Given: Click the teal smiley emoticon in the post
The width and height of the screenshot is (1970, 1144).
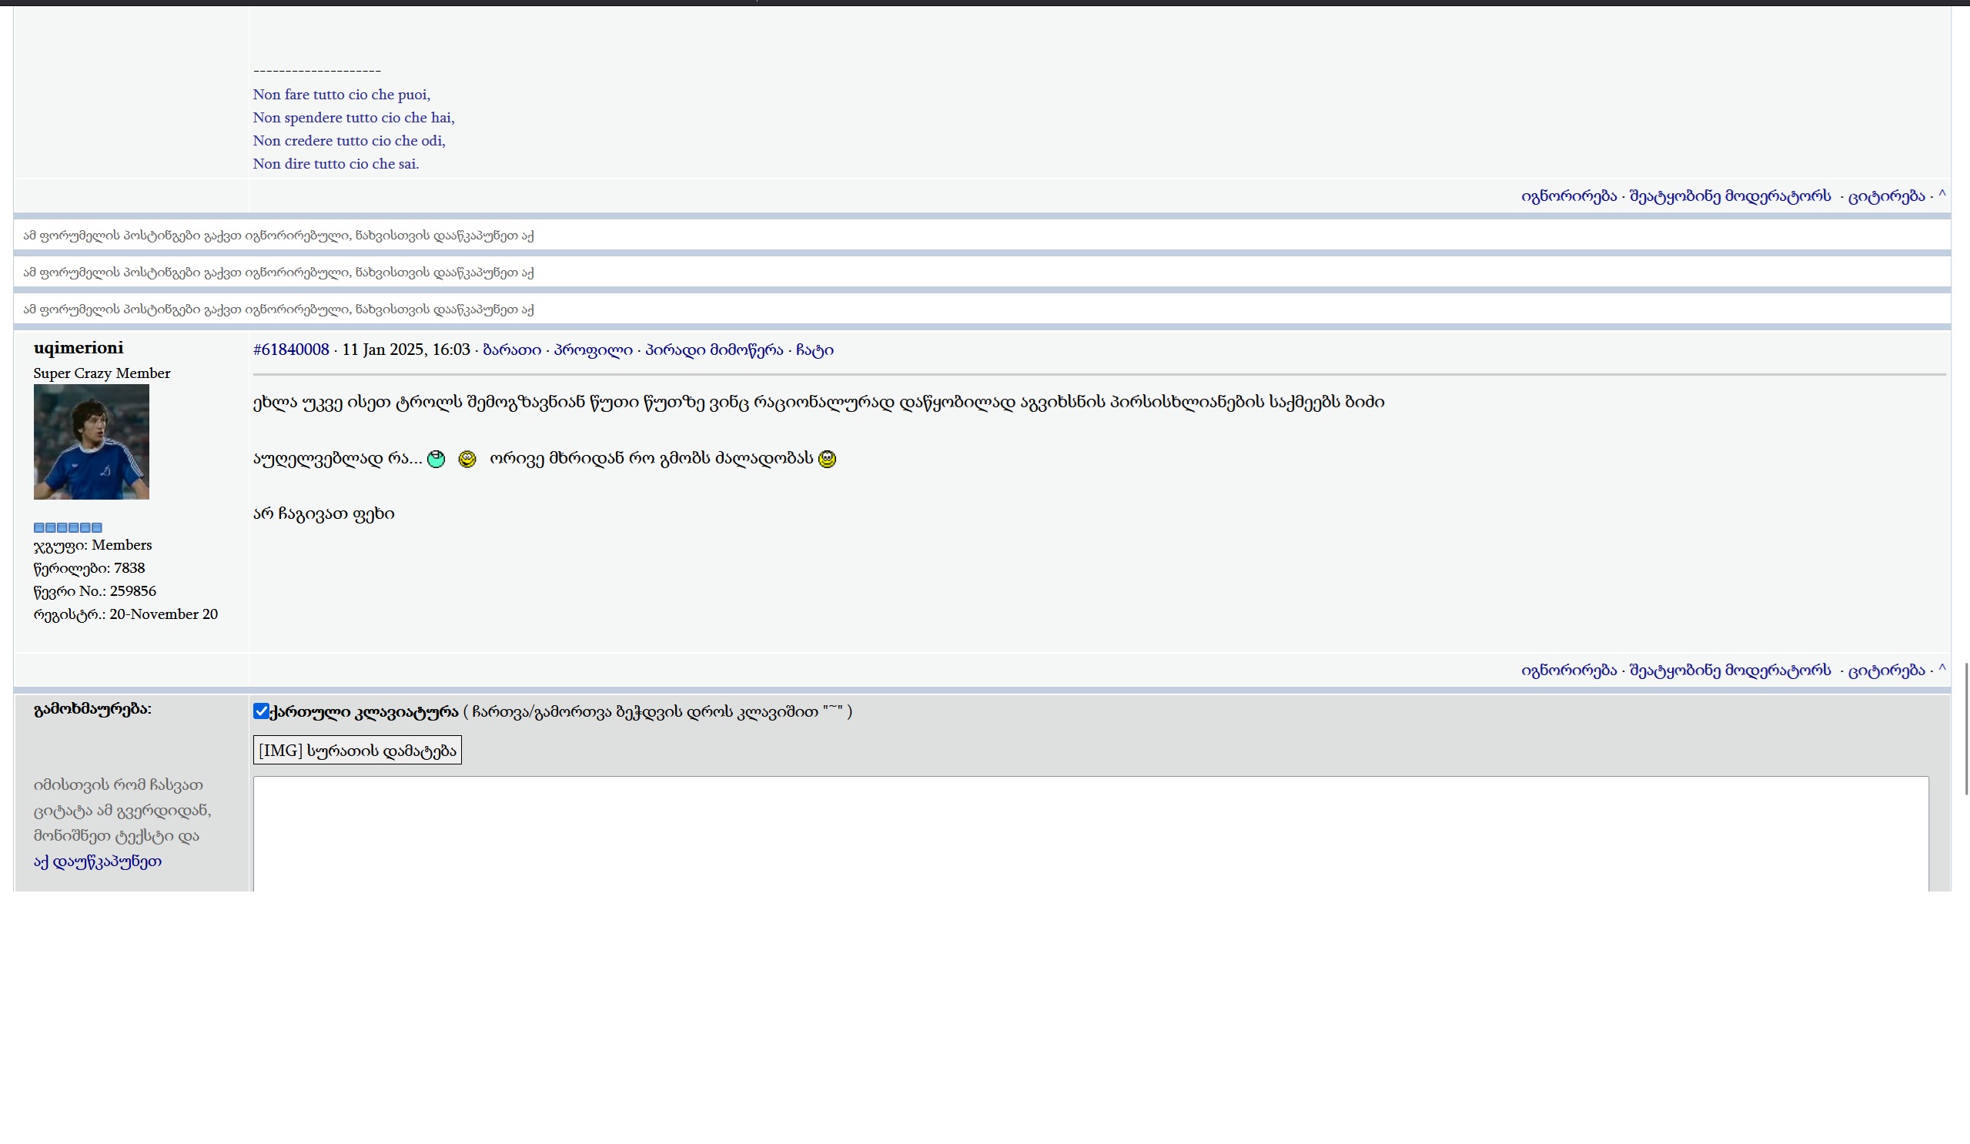Looking at the screenshot, I should 436,459.
